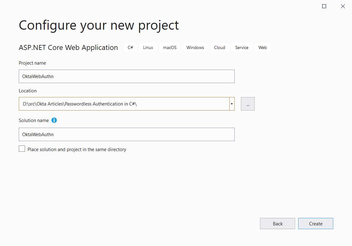Open the folder browse (...) button
Image resolution: width=352 pixels, height=246 pixels.
(x=247, y=104)
